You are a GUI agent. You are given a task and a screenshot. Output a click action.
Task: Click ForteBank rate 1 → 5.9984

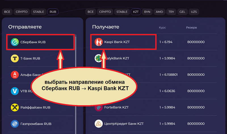point(167,107)
